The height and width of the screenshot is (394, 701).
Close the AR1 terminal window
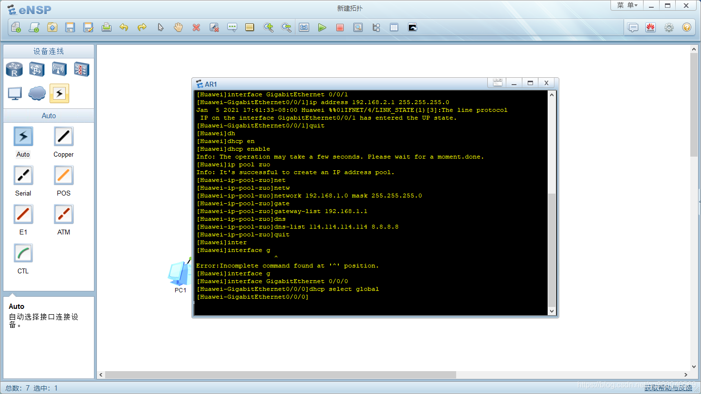click(x=546, y=83)
